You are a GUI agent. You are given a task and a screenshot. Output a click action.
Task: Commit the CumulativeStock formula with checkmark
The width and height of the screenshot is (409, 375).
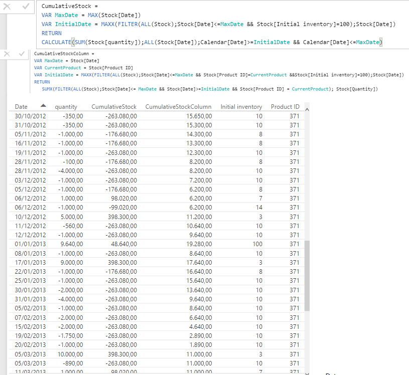pyautogui.click(x=26, y=7)
